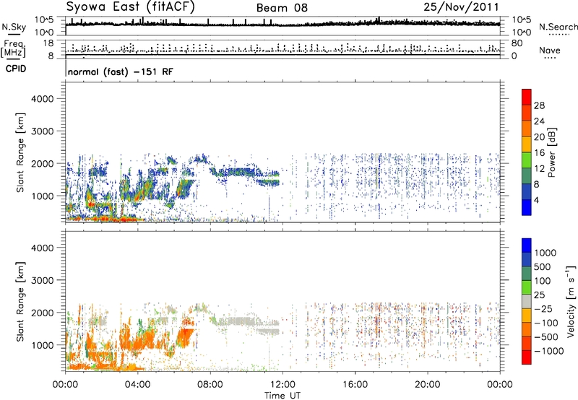Click the '04:00' time axis label

click(x=137, y=385)
